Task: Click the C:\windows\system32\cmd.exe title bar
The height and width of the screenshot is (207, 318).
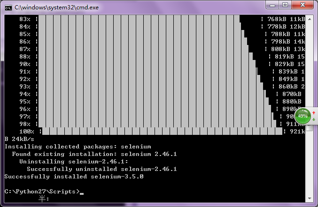Action: coord(141,7)
